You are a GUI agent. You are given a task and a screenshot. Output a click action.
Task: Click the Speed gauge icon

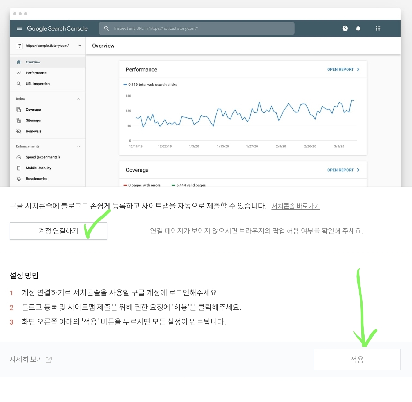19,157
